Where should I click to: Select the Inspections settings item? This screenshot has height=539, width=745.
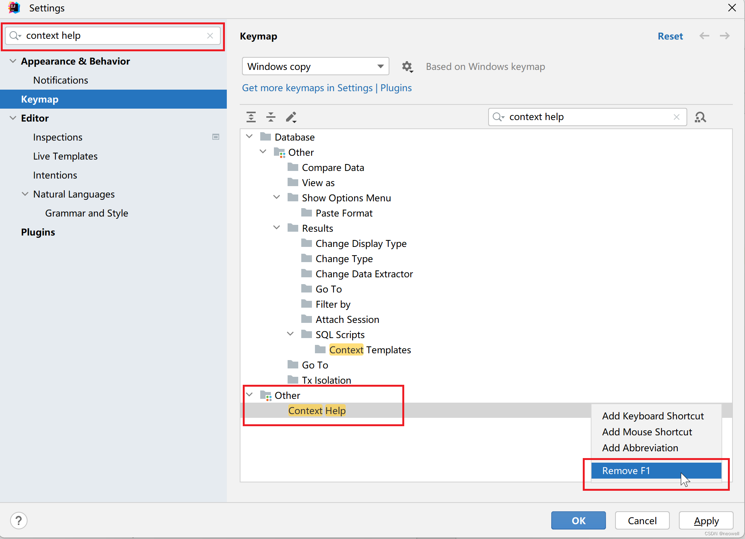(x=58, y=137)
